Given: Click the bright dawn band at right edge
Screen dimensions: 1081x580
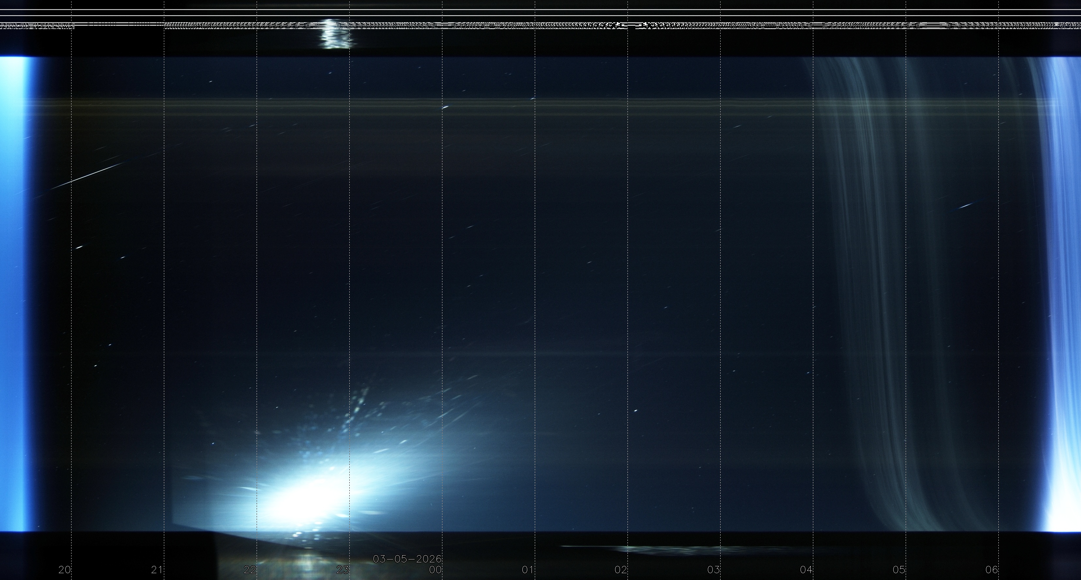Looking at the screenshot, I should tap(1066, 294).
